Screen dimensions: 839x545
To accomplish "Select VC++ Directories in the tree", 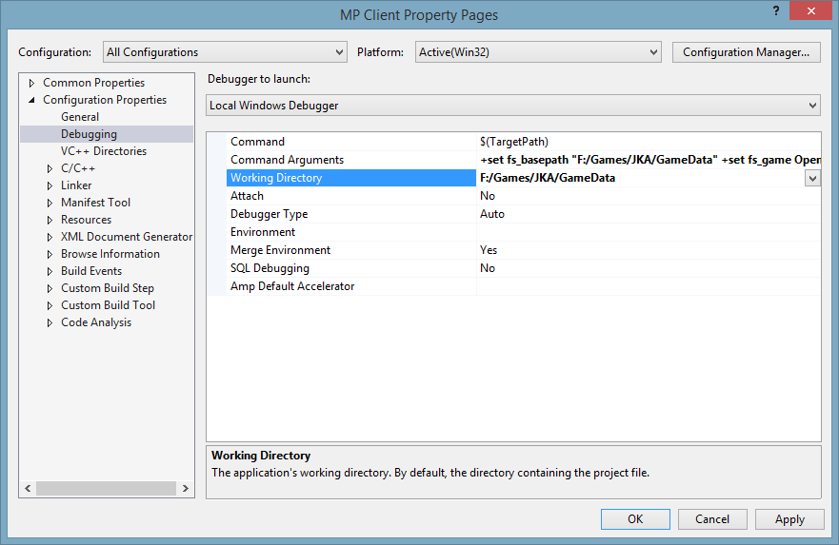I will coord(104,151).
